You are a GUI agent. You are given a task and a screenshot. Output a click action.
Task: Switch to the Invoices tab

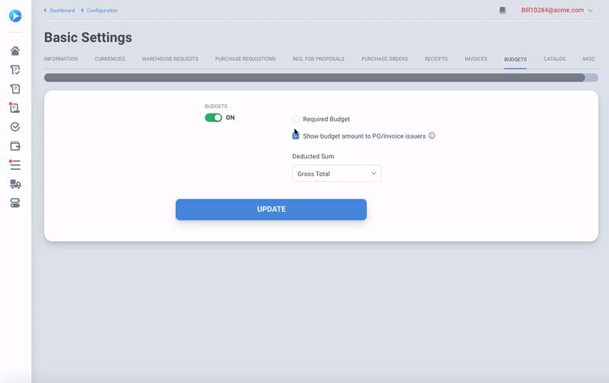pos(476,59)
